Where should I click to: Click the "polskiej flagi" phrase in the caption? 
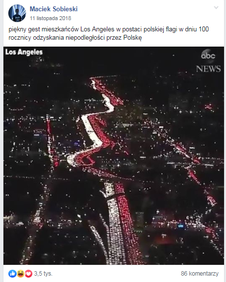[x=160, y=29]
